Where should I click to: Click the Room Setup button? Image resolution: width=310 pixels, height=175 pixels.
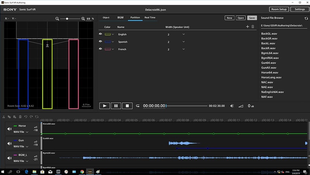(x=279, y=9)
